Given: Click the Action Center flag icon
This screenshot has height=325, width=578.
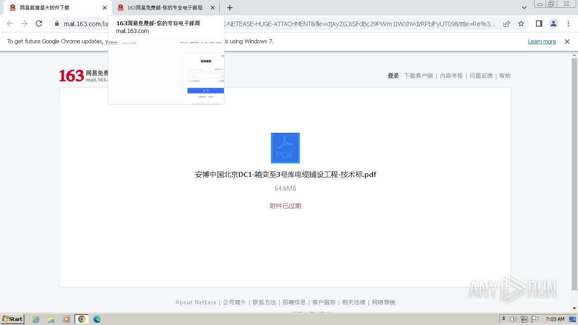Looking at the screenshot, I should 535,319.
